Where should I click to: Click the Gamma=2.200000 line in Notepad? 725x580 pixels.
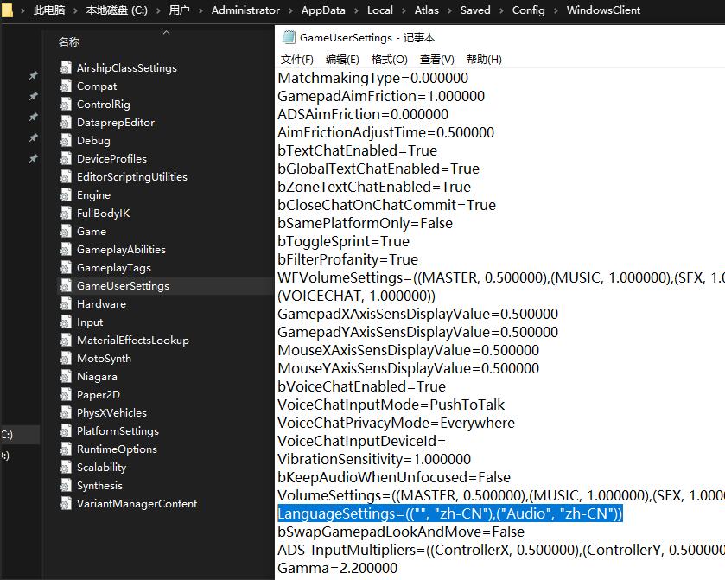pos(338,568)
